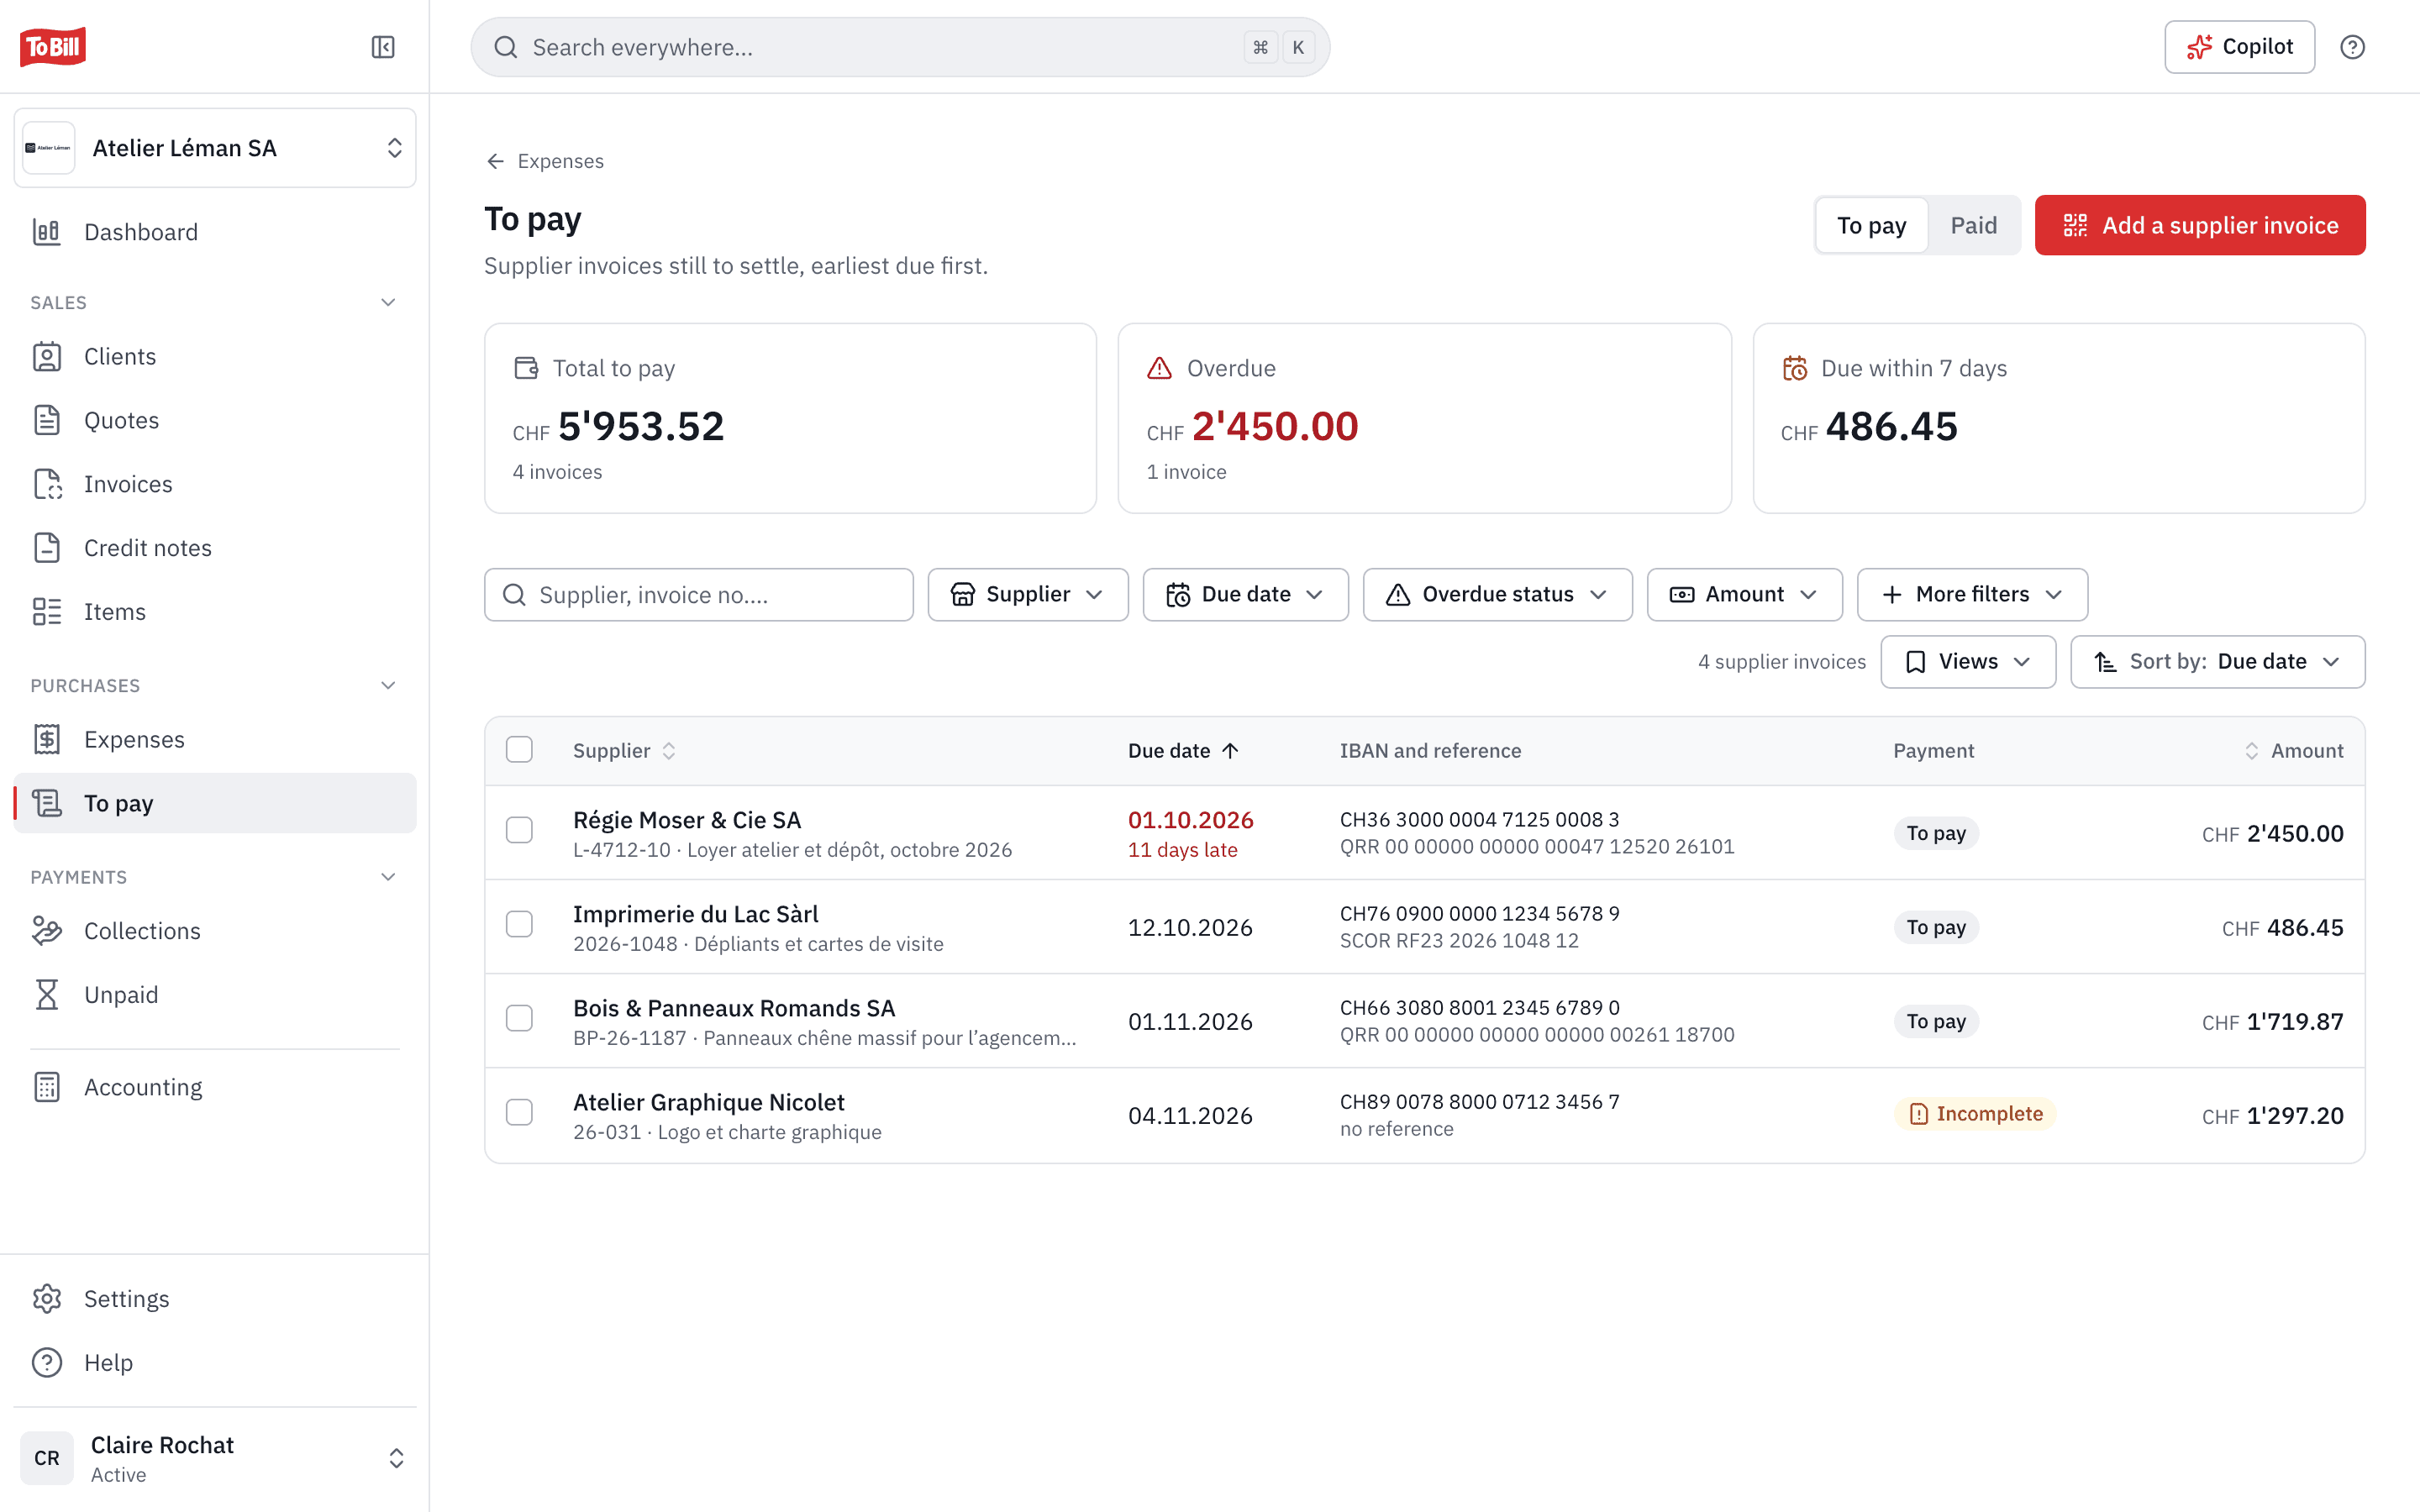2420x1512 pixels.
Task: Select the Régie Moser & Cie SA checkbox
Action: pos(519,830)
